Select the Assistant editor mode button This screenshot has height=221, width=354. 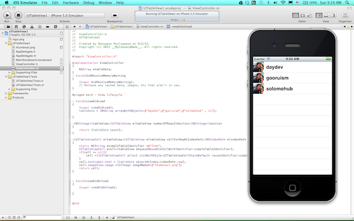[x=302, y=15]
